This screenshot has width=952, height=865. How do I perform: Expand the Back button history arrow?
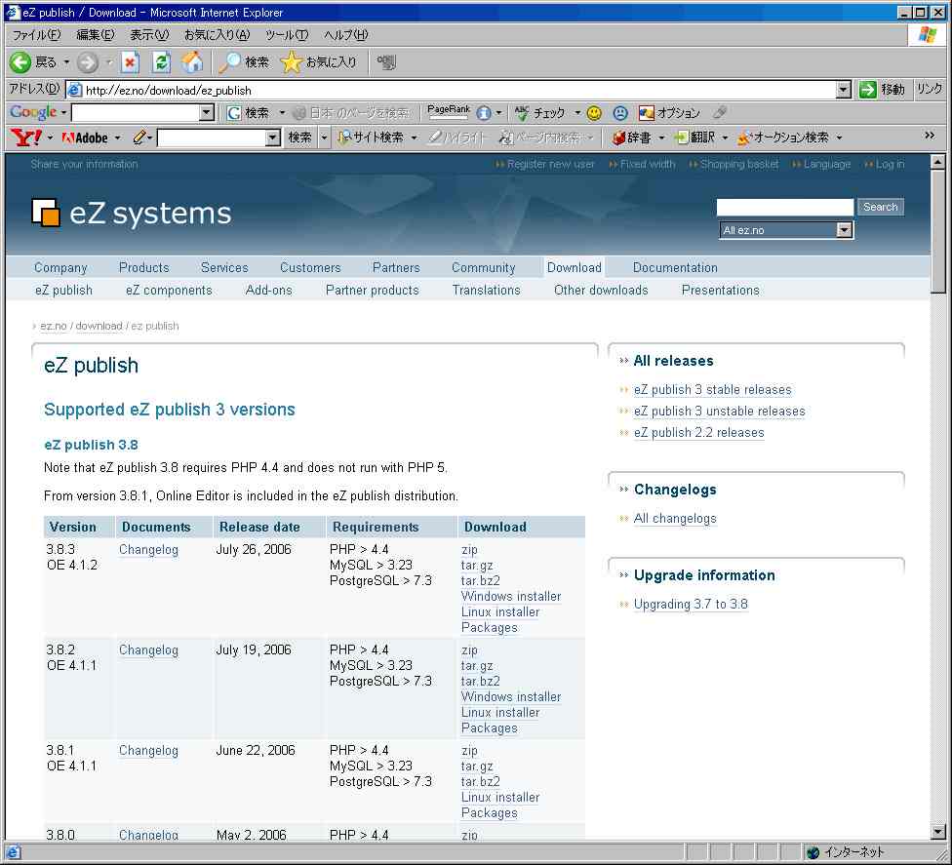click(x=66, y=61)
